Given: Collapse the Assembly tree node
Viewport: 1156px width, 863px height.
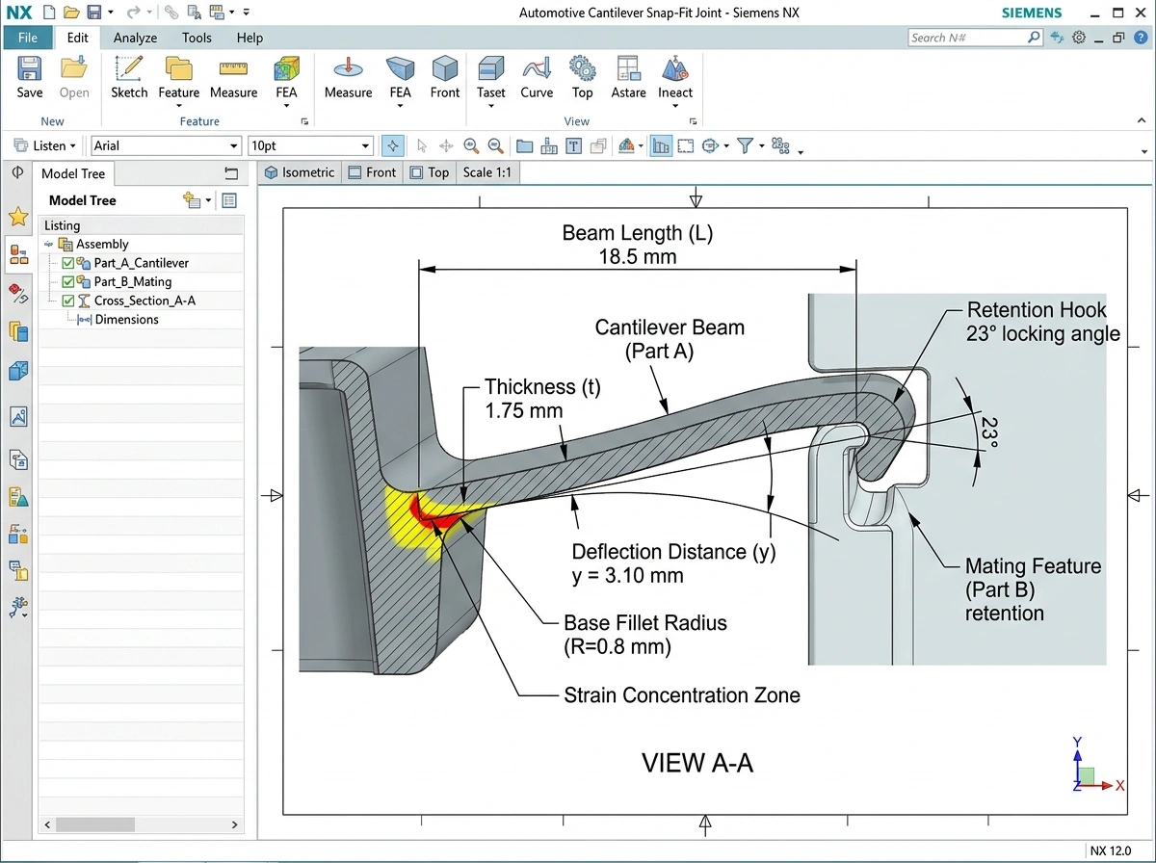Looking at the screenshot, I should point(49,245).
